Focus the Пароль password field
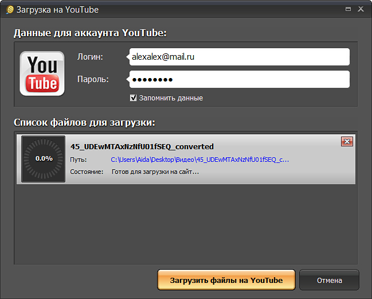This screenshot has width=372, height=299. click(238, 79)
